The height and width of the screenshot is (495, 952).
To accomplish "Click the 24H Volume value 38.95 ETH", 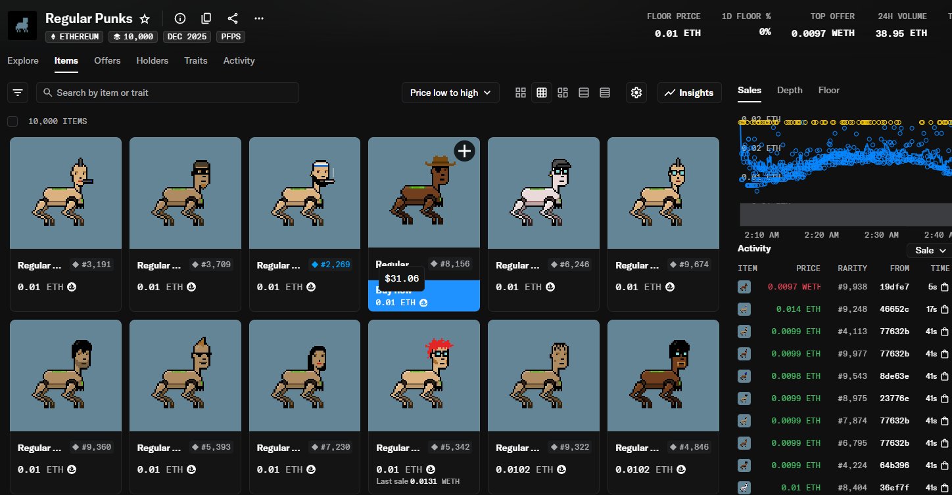I will click(x=901, y=33).
